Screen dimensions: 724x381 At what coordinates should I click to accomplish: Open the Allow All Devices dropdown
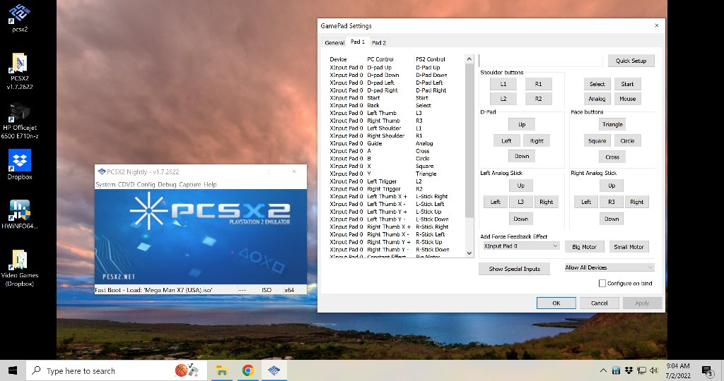609,267
